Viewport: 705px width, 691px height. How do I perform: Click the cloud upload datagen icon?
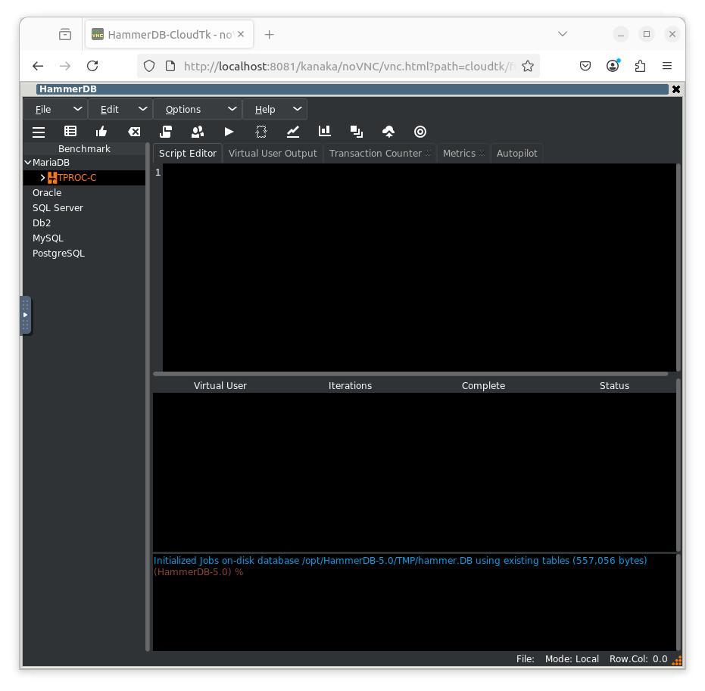point(388,132)
